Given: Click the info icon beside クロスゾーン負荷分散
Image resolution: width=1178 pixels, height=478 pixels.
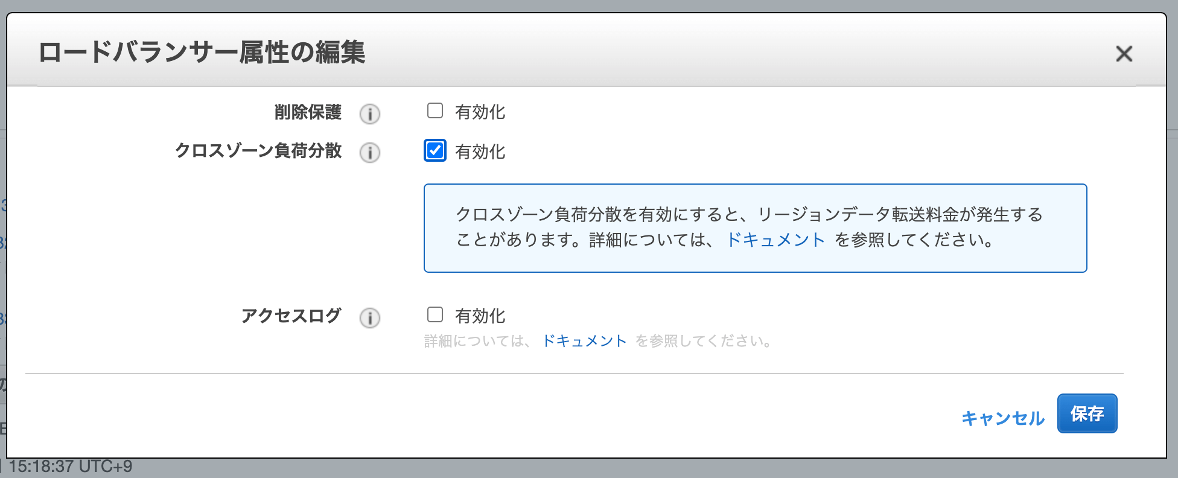Looking at the screenshot, I should tap(370, 153).
